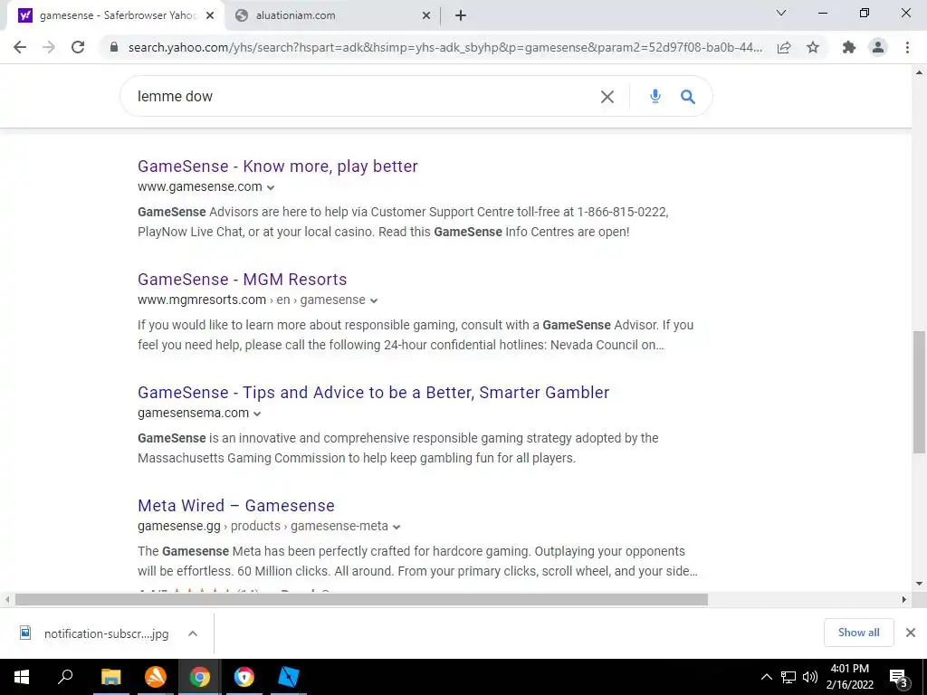
Task: Open download options for notification-subscr jpg
Action: click(x=193, y=633)
